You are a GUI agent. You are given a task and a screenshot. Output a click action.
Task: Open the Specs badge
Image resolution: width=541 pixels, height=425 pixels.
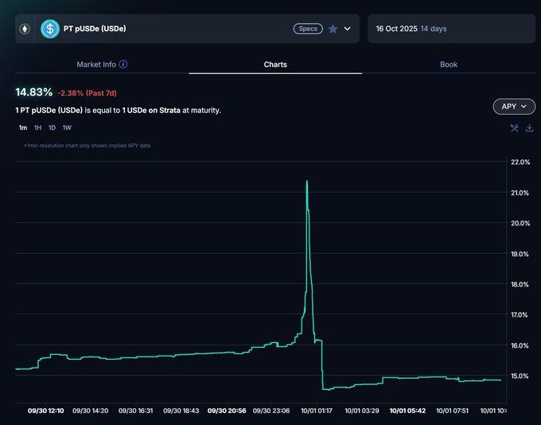point(307,29)
